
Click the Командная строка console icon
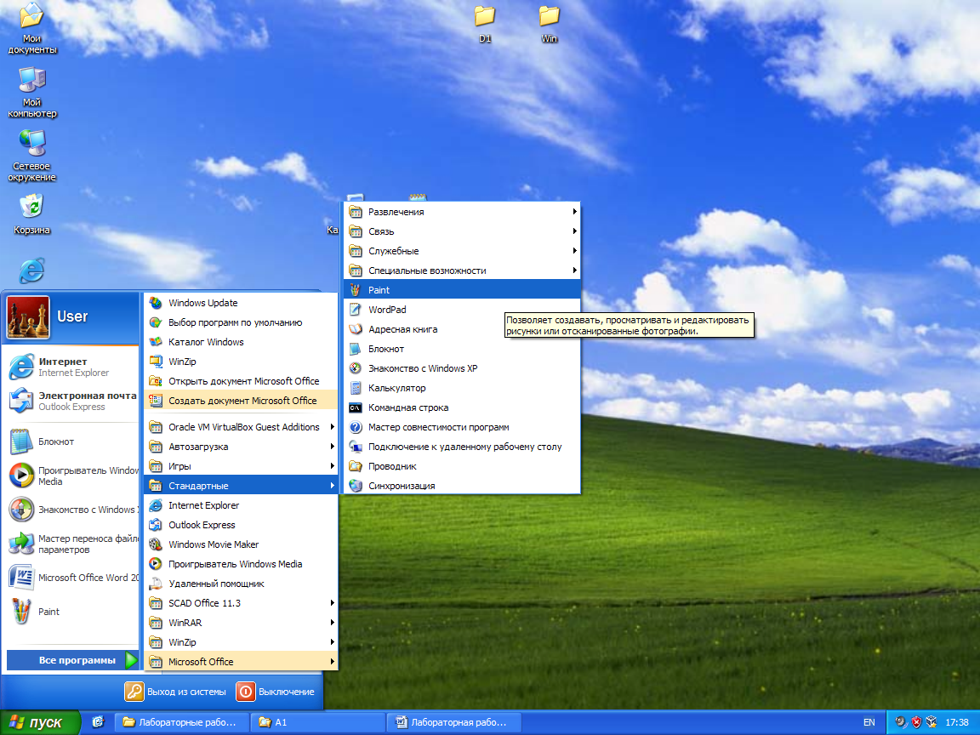pos(355,407)
